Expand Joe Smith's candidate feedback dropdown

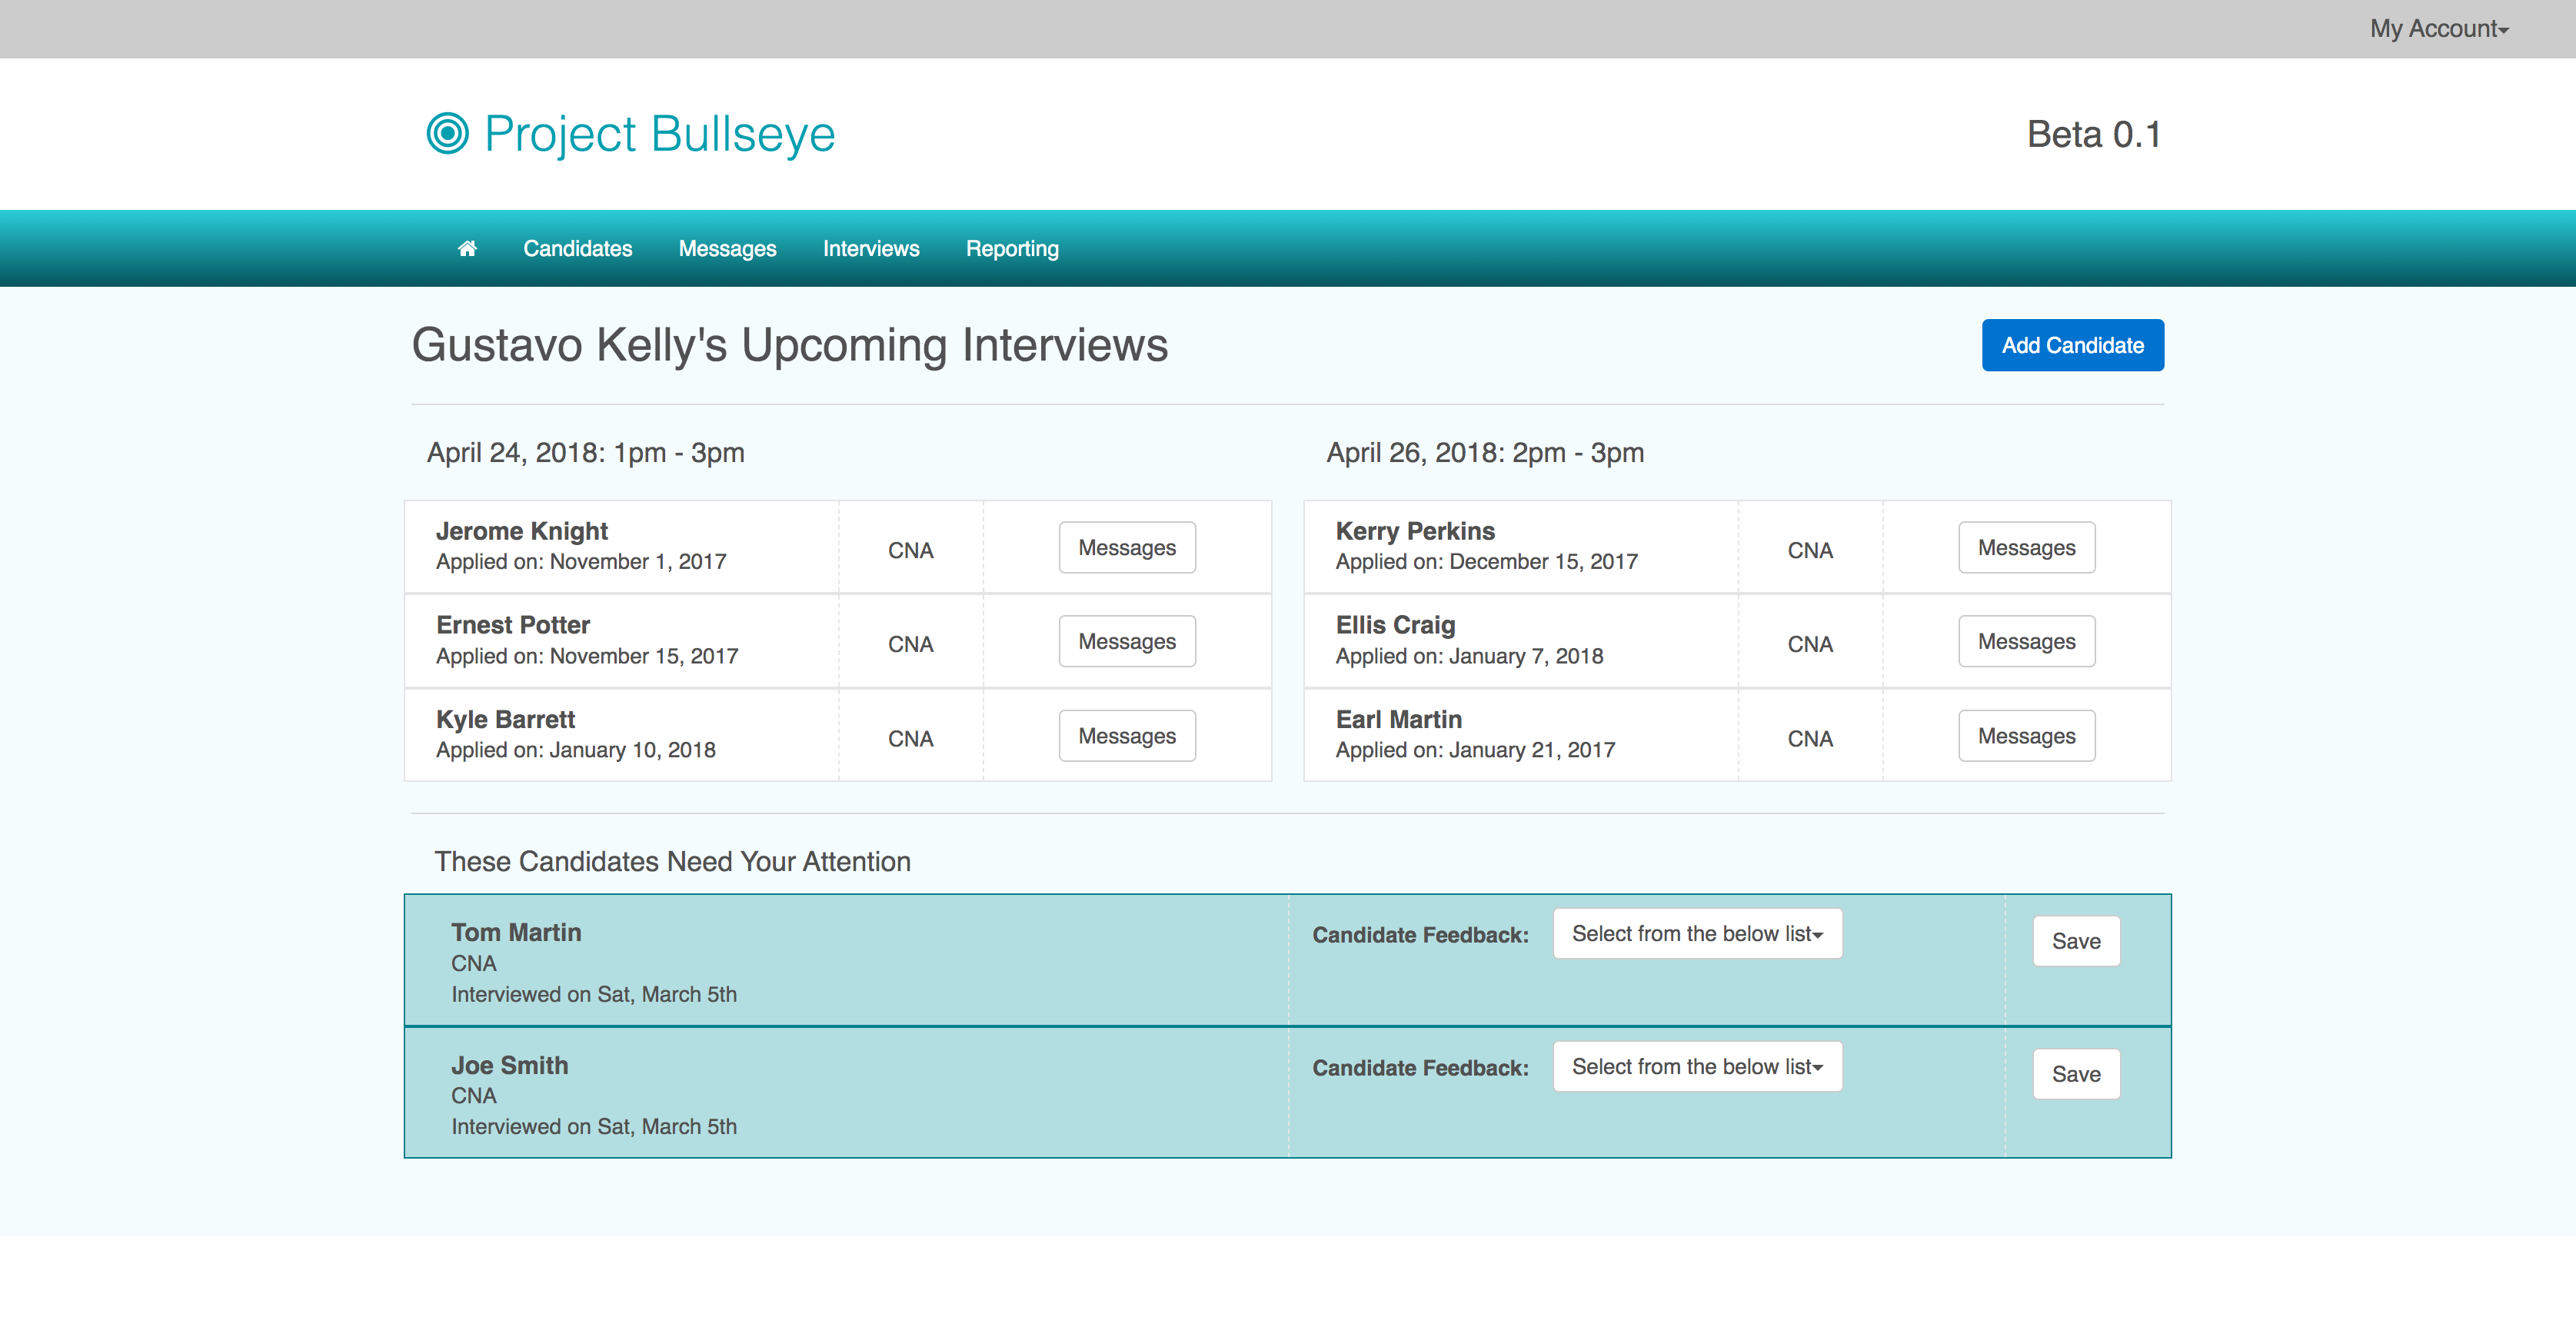[x=1696, y=1066]
